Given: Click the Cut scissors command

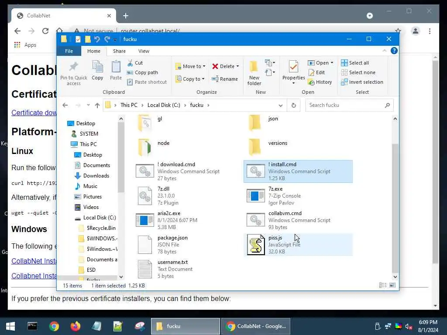Looking at the screenshot, I should [x=135, y=63].
